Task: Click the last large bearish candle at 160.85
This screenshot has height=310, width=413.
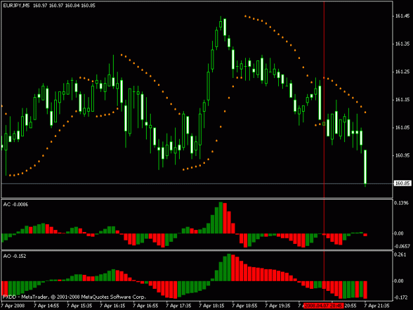Action: point(365,167)
